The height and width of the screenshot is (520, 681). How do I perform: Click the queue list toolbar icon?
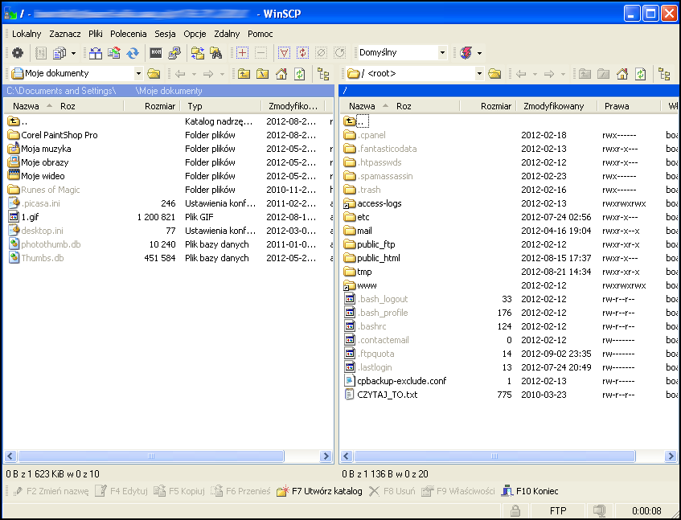coord(40,53)
